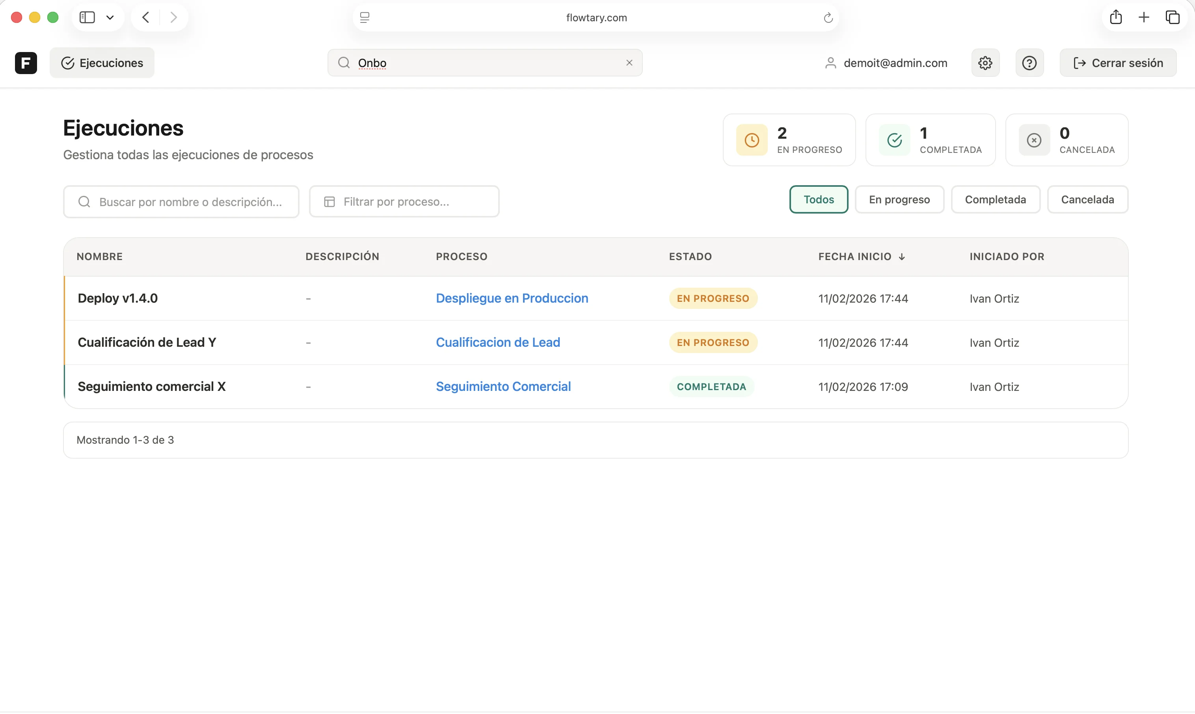Click the X circle icon in Cancelada card
The height and width of the screenshot is (714, 1195).
pyautogui.click(x=1034, y=140)
